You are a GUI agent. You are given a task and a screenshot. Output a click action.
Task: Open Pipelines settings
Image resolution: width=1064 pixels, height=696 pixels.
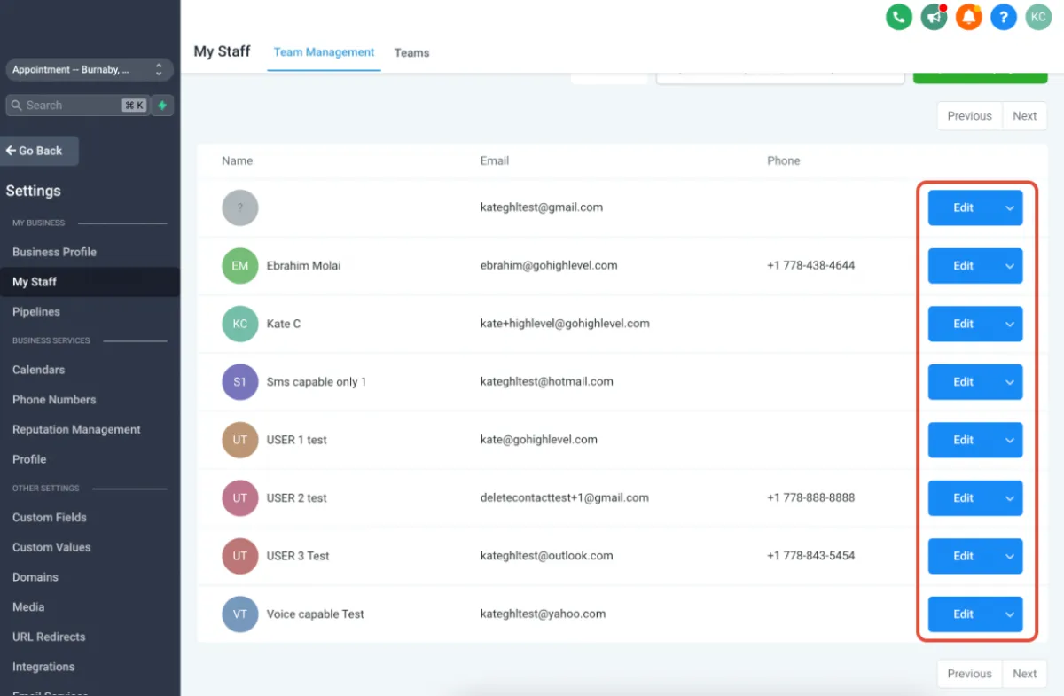point(36,312)
